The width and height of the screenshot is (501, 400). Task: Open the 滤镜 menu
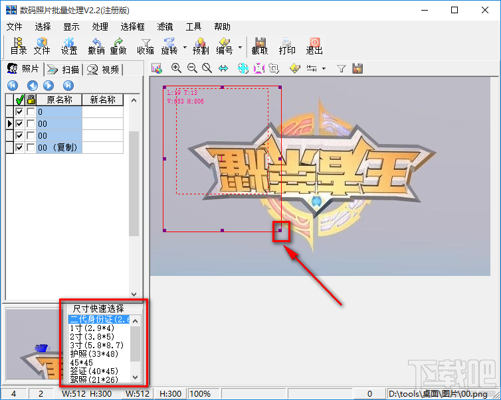click(x=165, y=27)
